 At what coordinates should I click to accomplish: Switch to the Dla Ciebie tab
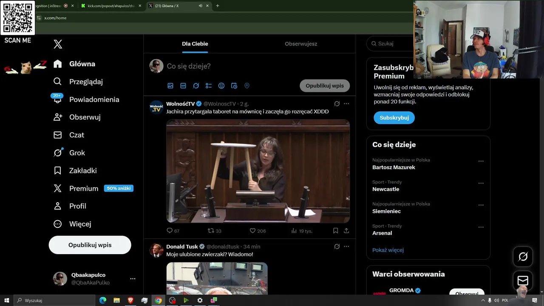point(195,44)
